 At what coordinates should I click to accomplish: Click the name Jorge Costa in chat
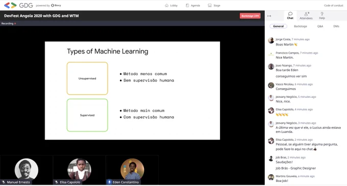click(283, 39)
